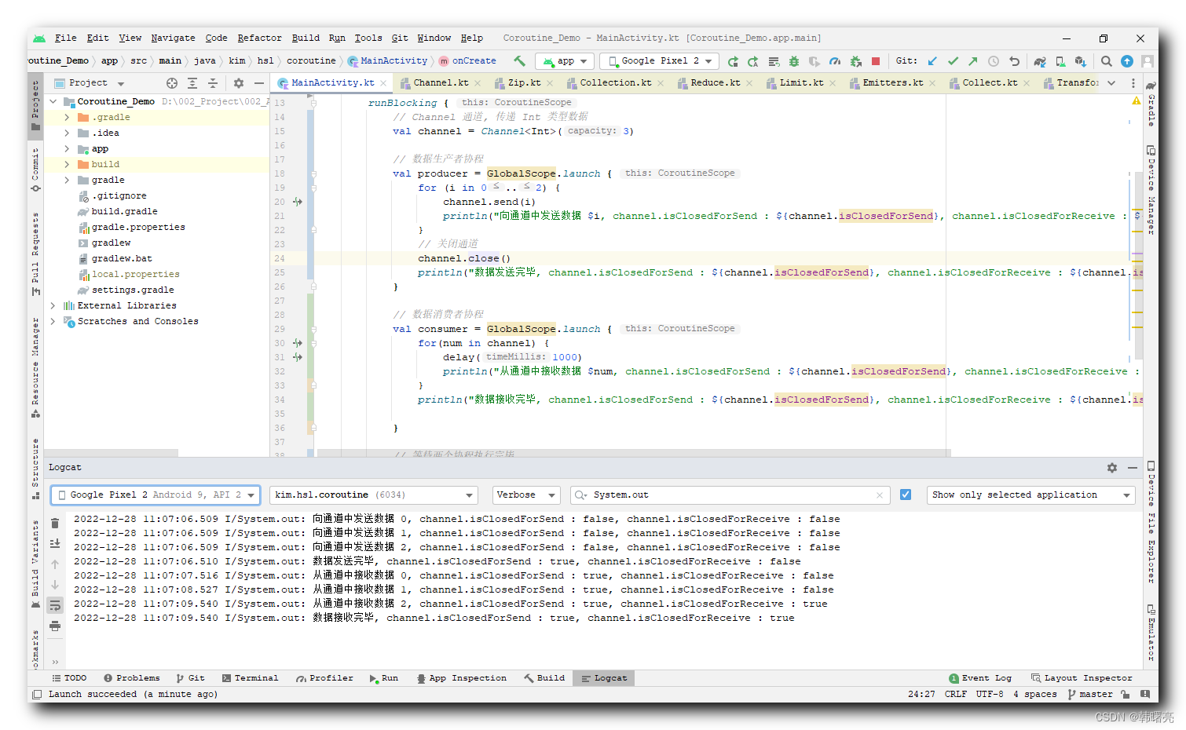Click Sync Project with Gradle Files icon
The height and width of the screenshot is (730, 1186).
(1040, 61)
